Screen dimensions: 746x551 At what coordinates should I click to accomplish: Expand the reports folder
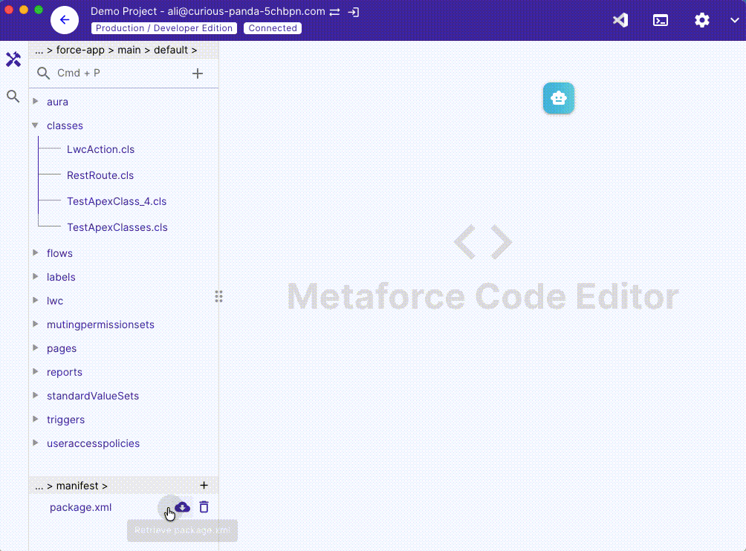coord(35,372)
